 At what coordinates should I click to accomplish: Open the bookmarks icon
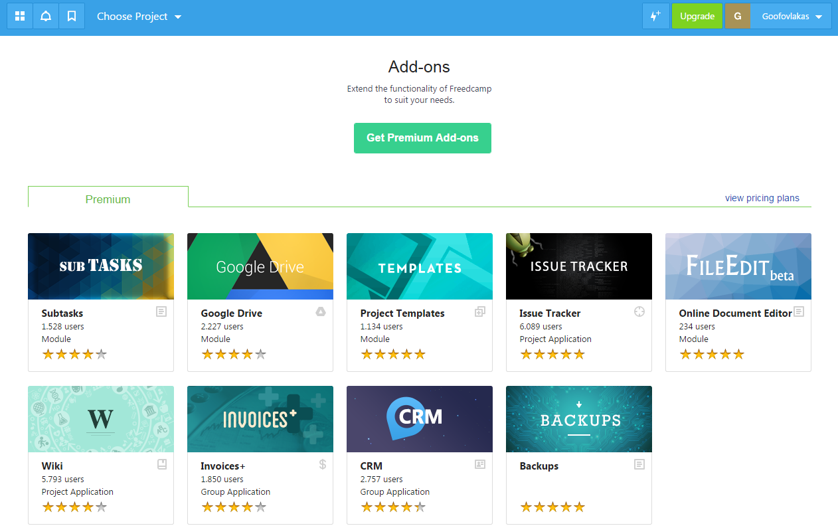tap(72, 16)
